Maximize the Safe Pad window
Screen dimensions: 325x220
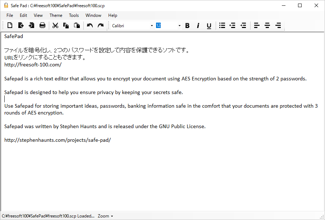click(x=300, y=6)
